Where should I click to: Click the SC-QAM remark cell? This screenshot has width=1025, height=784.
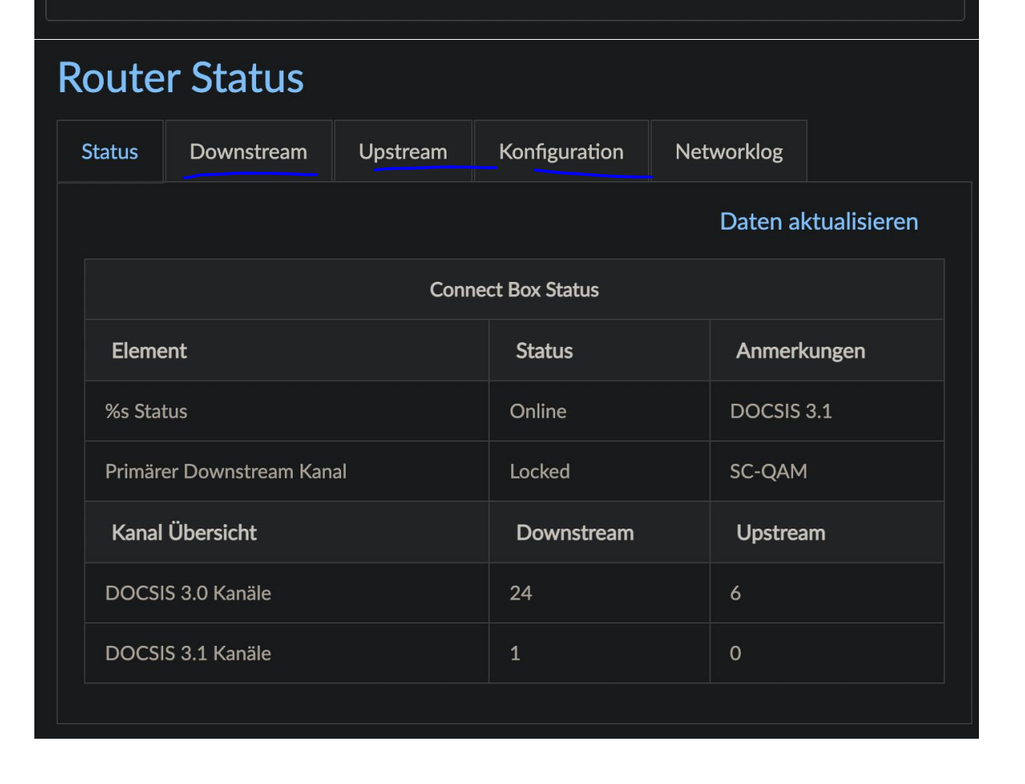768,472
